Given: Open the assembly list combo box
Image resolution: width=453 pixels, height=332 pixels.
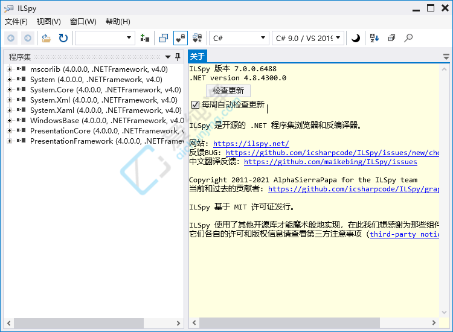Looking at the screenshot, I should click(105, 38).
